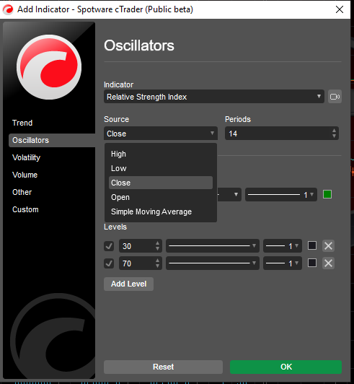Increase the 70 level value arrow
Viewport: 354px width, 384px height.
click(157, 261)
